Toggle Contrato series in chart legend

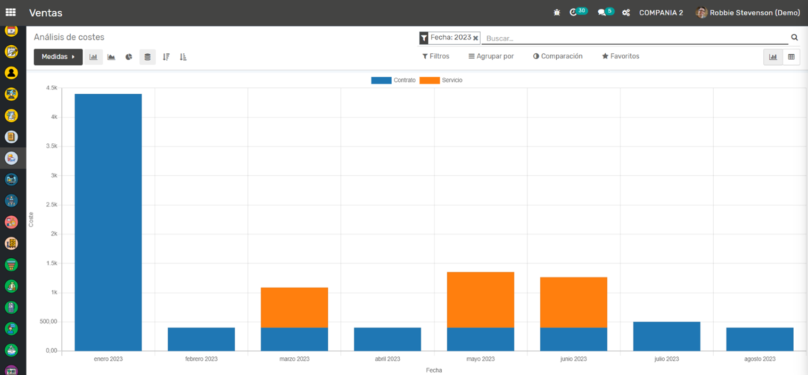393,80
